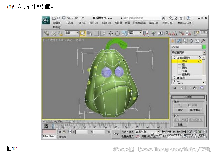Toggle the 3D Snaps icon

pyautogui.click(x=168, y=33)
